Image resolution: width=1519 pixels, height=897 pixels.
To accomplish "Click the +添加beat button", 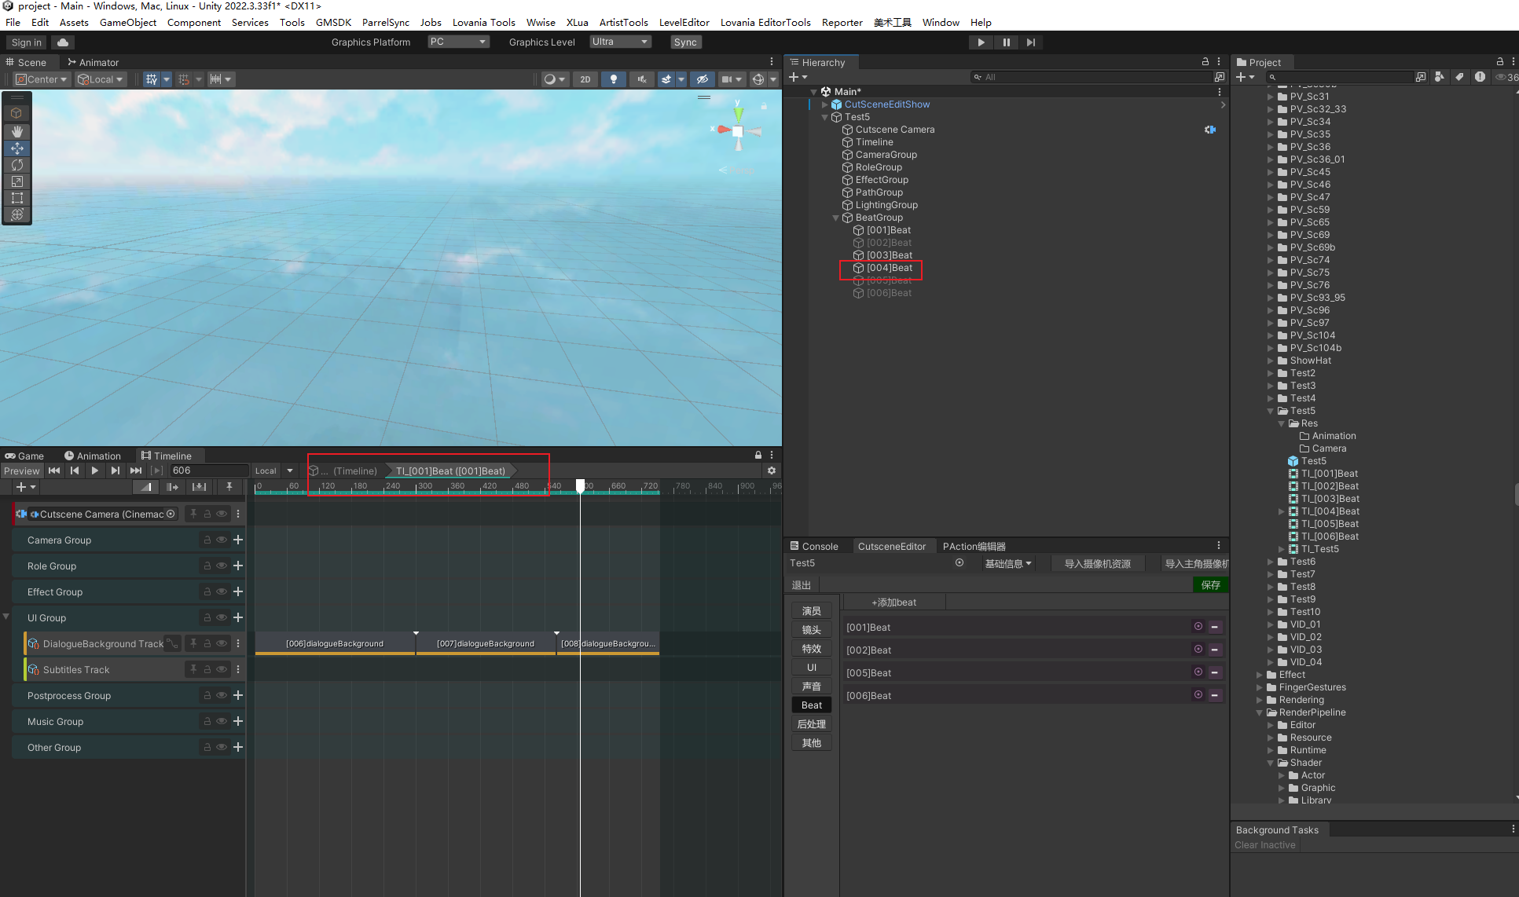I will [893, 602].
